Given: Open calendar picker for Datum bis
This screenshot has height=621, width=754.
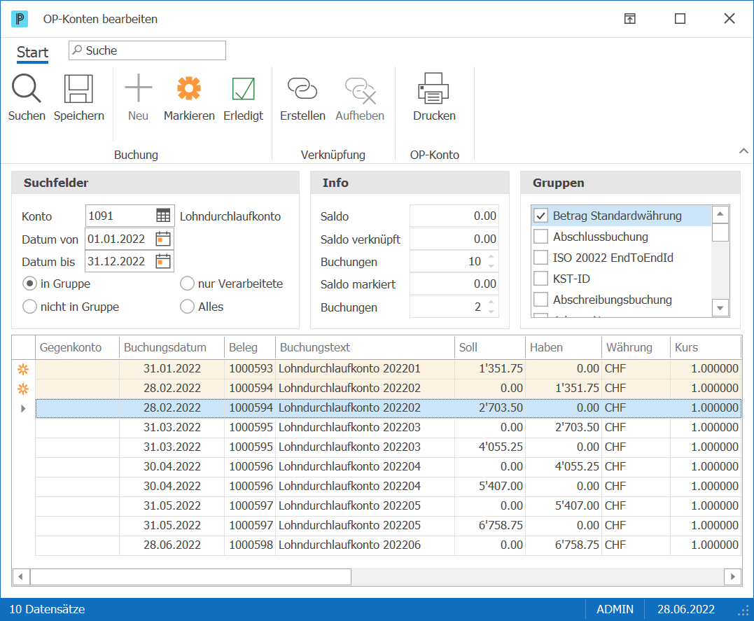Looking at the screenshot, I should click(x=163, y=261).
